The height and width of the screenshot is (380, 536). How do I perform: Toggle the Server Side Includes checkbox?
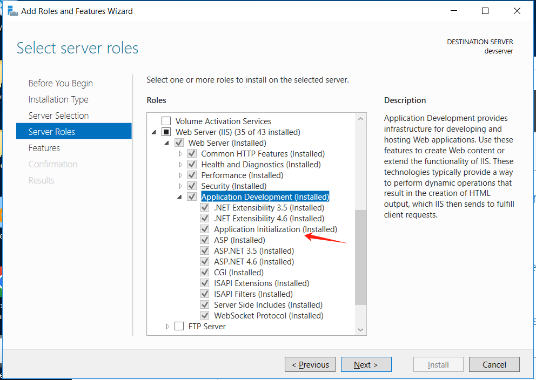point(205,304)
